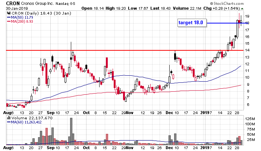The width and height of the screenshot is (261, 151).
Task: Click the volume axis label 100M
Action: (x=250, y=124)
